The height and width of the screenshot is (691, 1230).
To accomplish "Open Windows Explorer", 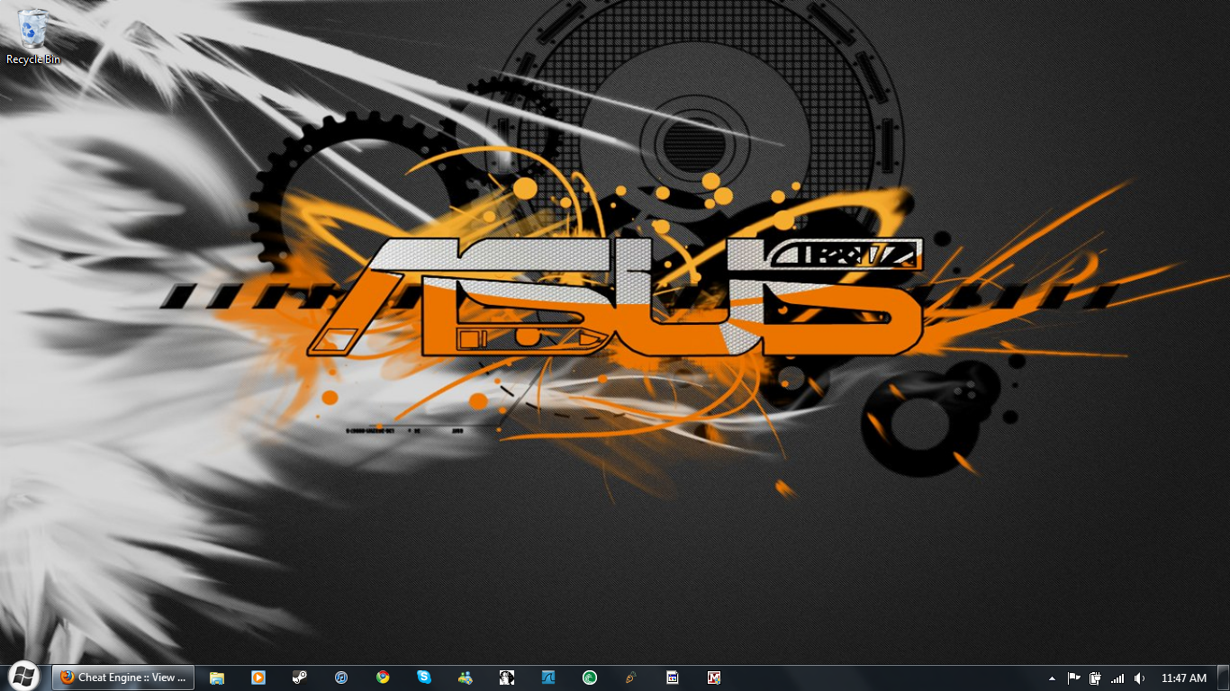I will [217, 678].
